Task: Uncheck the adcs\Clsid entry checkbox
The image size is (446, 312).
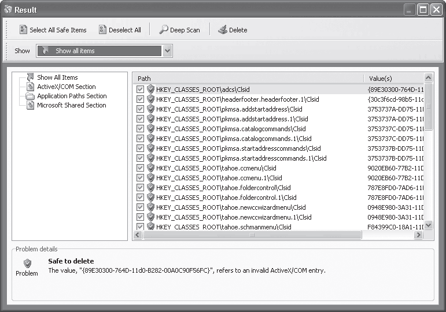Action: [140, 90]
